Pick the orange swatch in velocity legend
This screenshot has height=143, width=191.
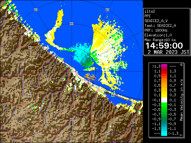coord(164,80)
